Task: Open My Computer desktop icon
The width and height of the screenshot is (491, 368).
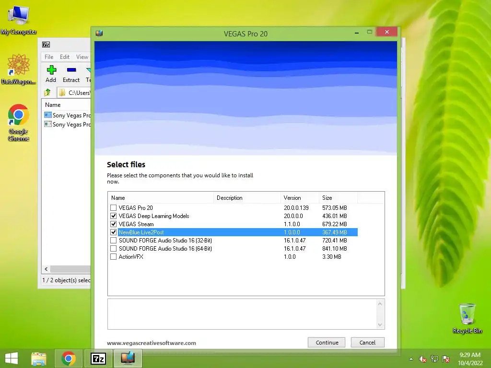Action: click(x=19, y=19)
